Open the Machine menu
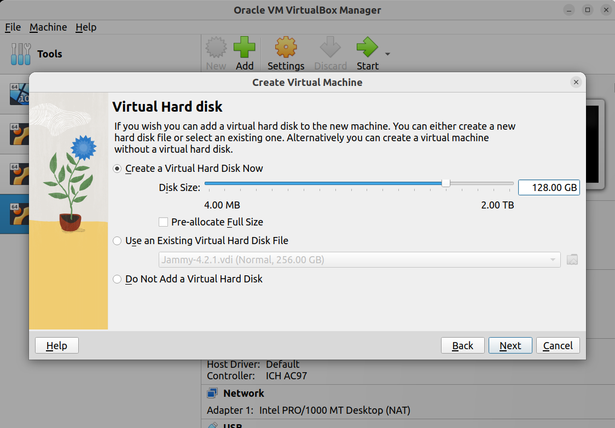 coord(48,27)
